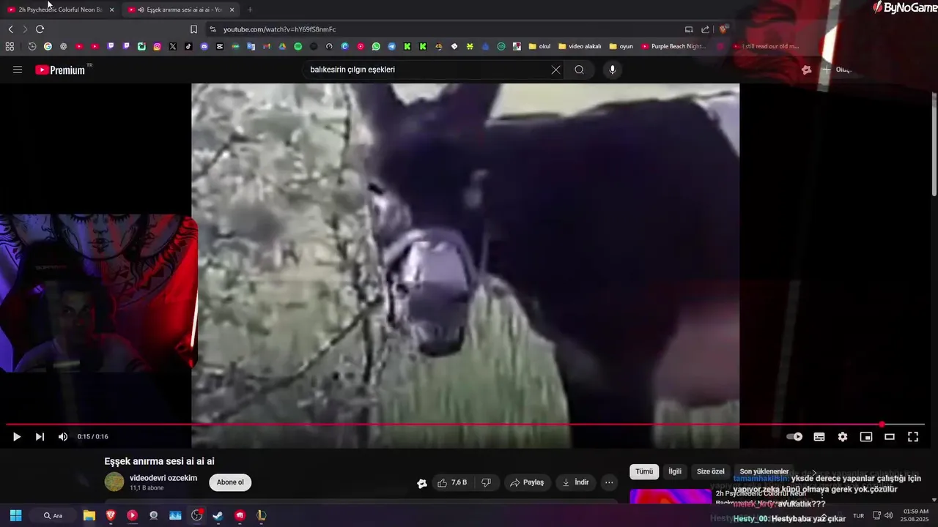The height and width of the screenshot is (527, 938).
Task: Toggle autoplay switch in player
Action: coord(794,437)
